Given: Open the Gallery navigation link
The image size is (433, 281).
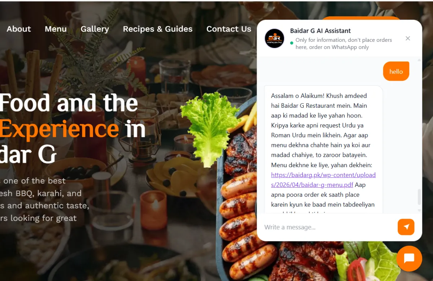Looking at the screenshot, I should tap(95, 29).
